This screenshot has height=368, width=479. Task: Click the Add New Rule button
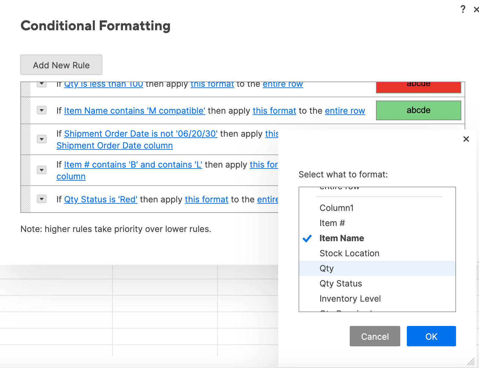click(61, 65)
